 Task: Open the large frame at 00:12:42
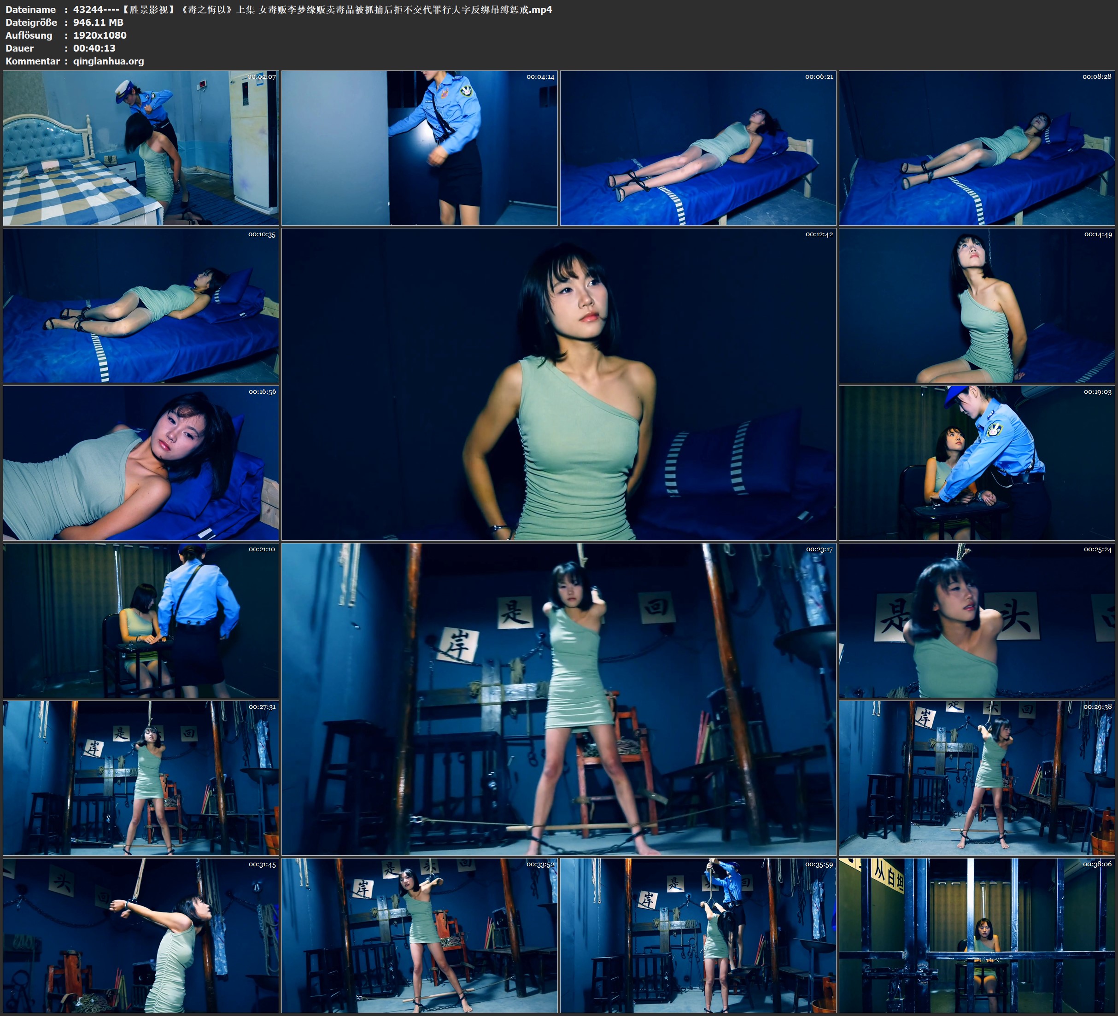558,384
